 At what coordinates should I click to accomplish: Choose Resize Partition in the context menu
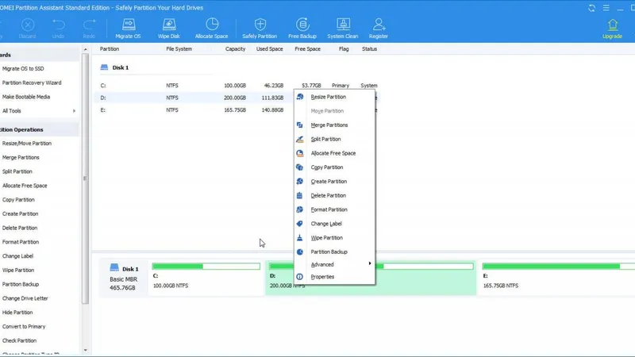click(x=328, y=97)
